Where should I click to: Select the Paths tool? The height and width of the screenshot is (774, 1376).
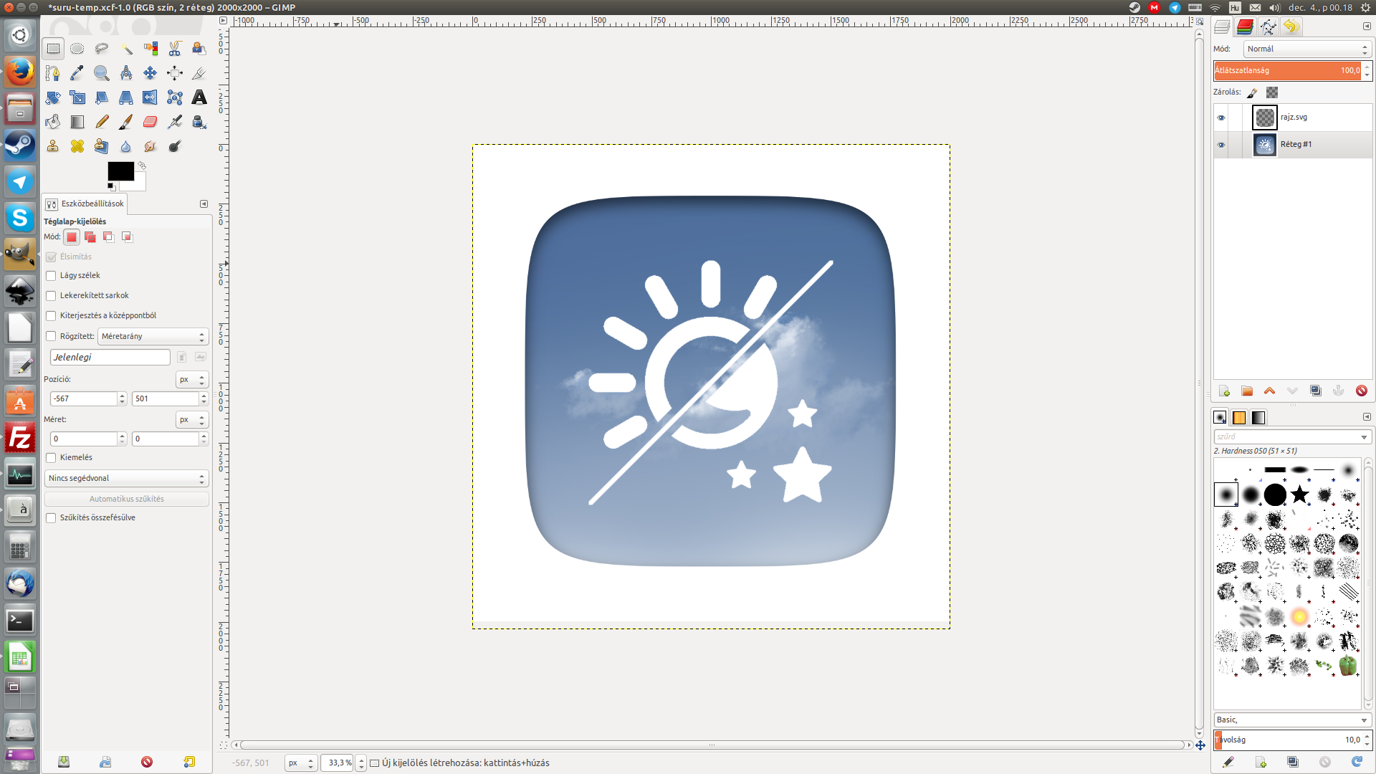click(x=53, y=73)
